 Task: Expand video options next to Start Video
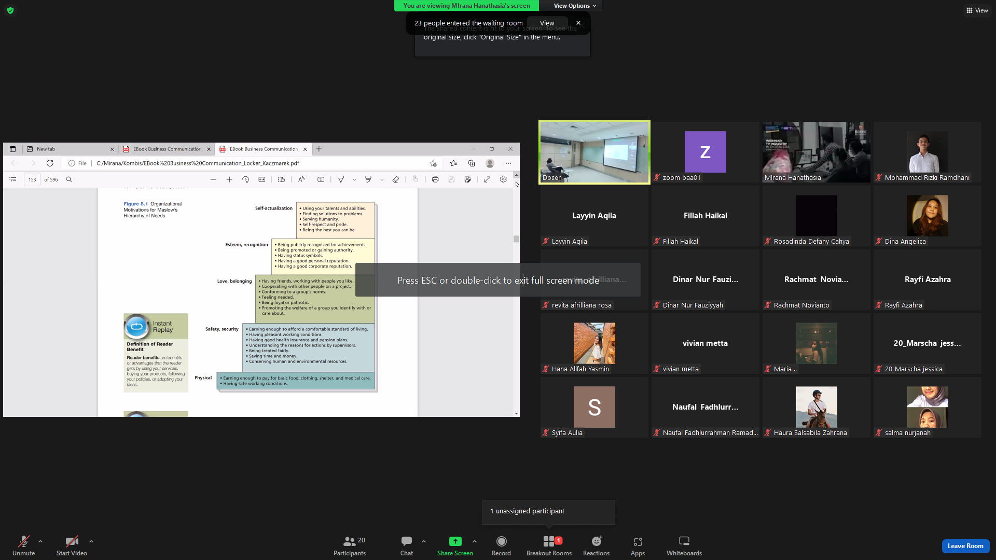[x=91, y=541]
